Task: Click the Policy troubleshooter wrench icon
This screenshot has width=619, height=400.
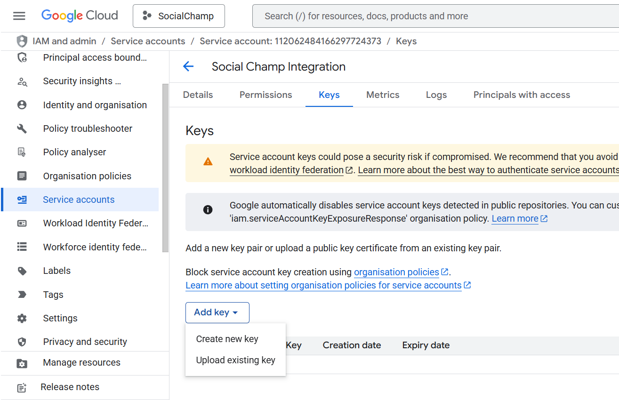Action: (x=22, y=128)
